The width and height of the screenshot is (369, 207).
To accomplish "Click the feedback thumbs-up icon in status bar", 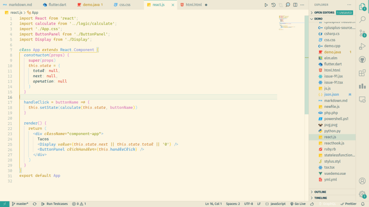I will pyautogui.click(x=312, y=204).
